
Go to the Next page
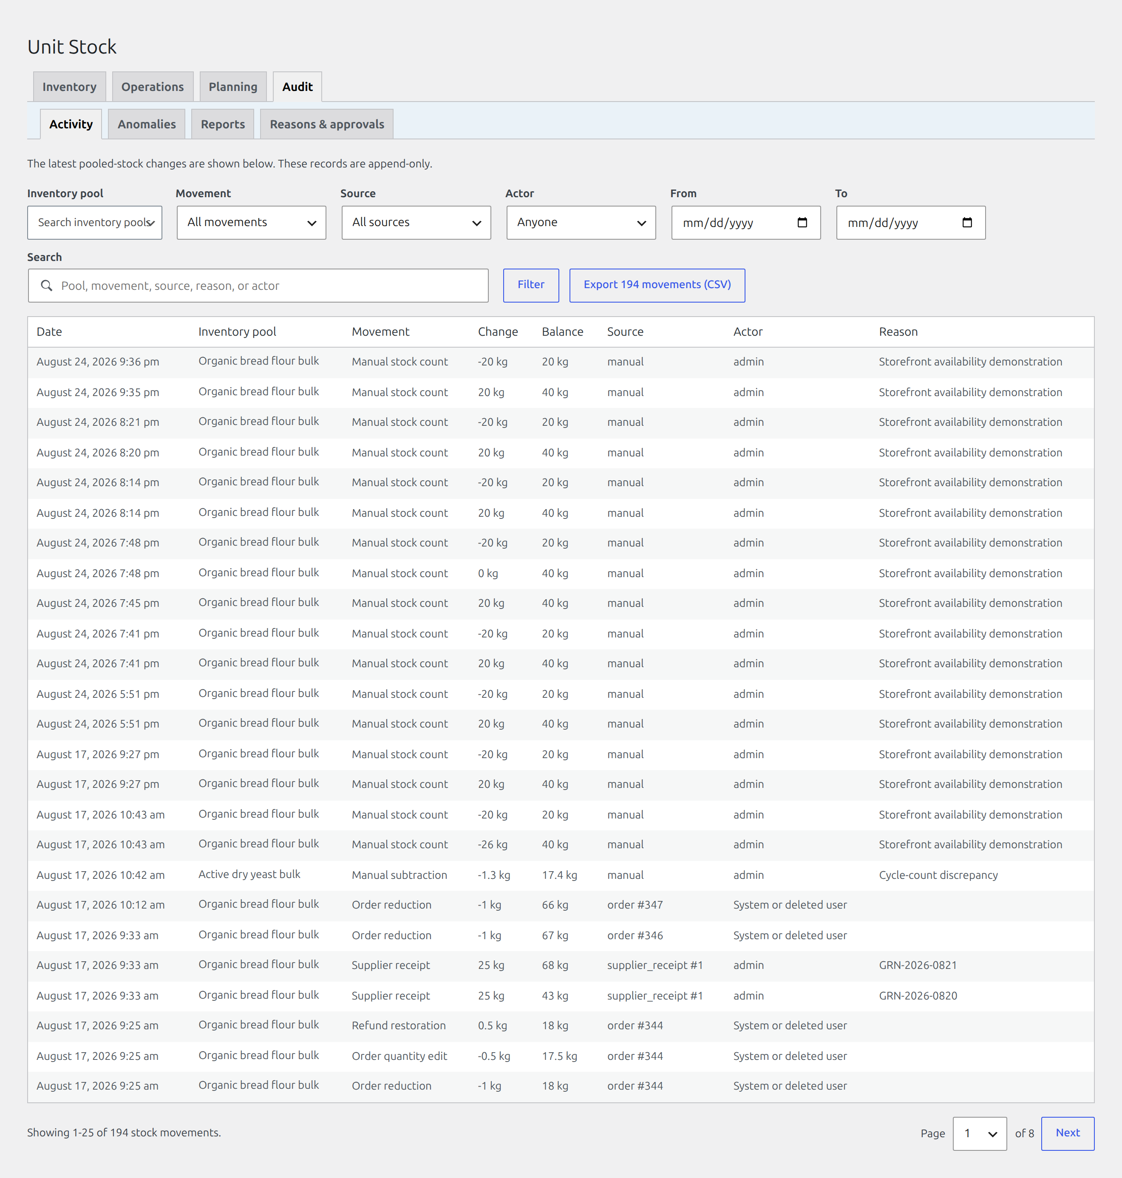[x=1068, y=1133]
